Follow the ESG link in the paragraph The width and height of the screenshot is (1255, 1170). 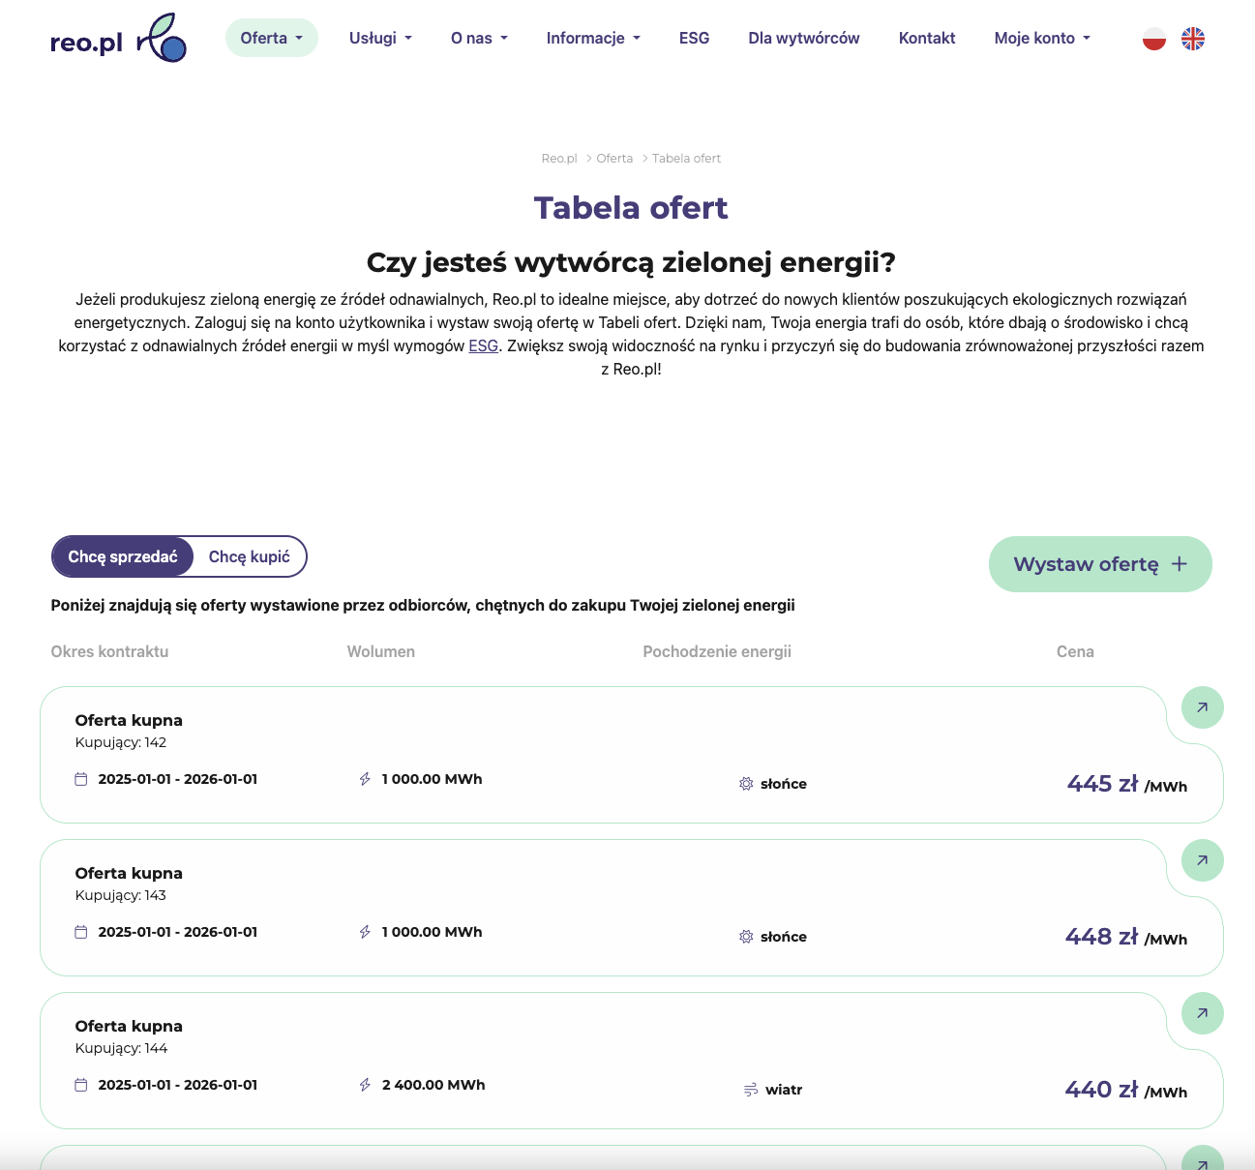pos(483,345)
